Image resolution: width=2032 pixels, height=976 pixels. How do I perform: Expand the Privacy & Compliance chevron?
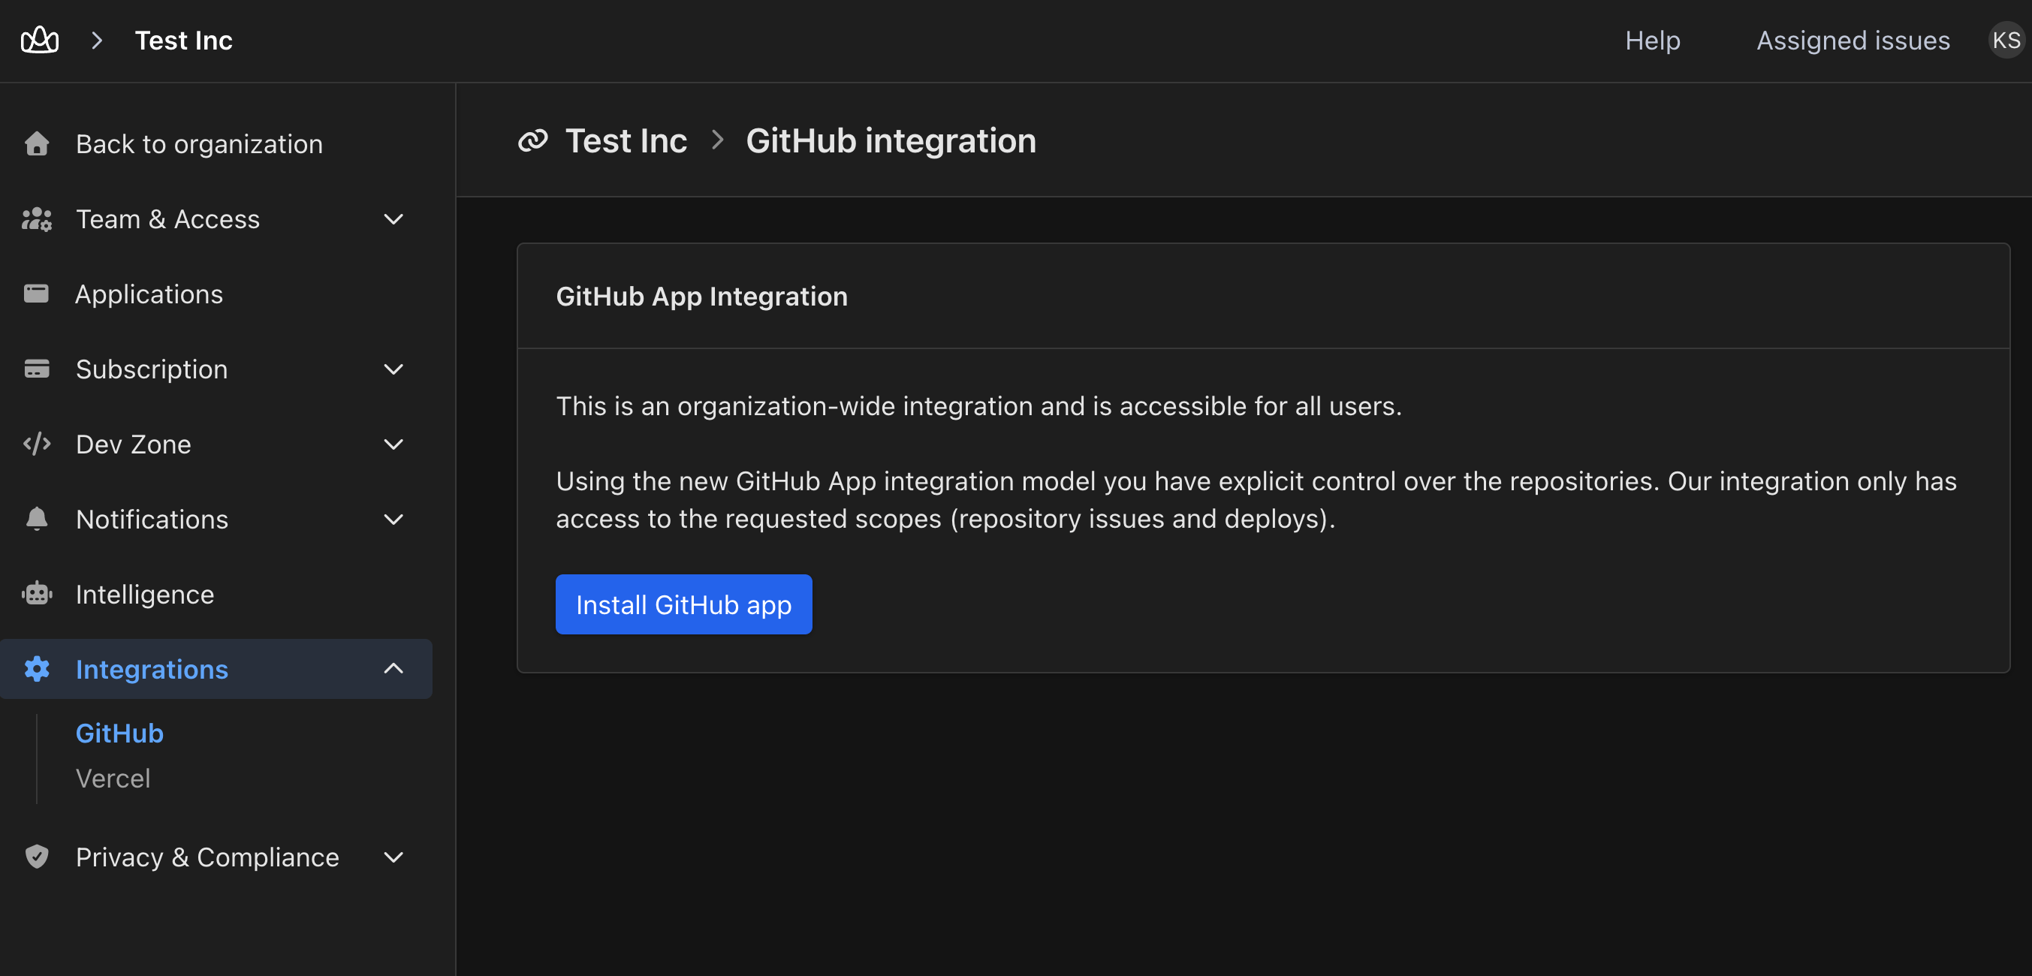click(393, 856)
